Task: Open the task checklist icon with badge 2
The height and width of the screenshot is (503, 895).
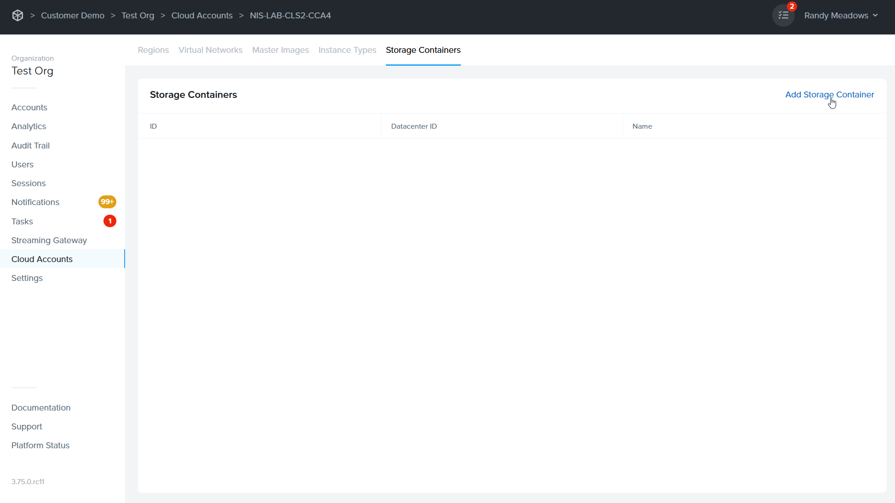Action: [x=783, y=15]
